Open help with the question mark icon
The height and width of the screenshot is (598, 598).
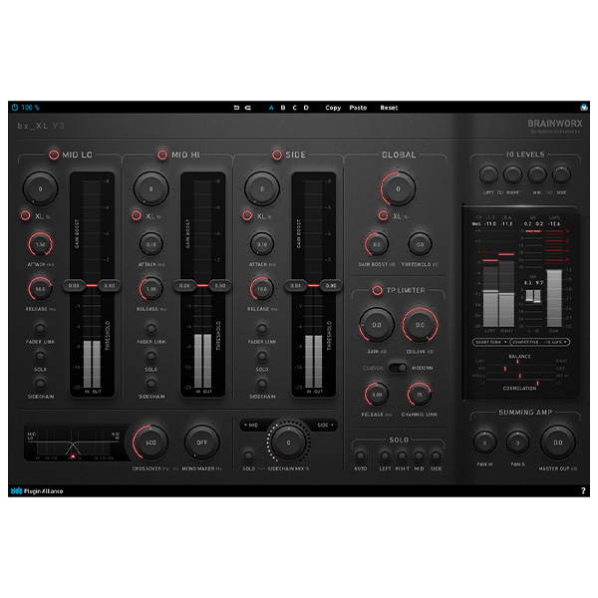click(x=583, y=490)
